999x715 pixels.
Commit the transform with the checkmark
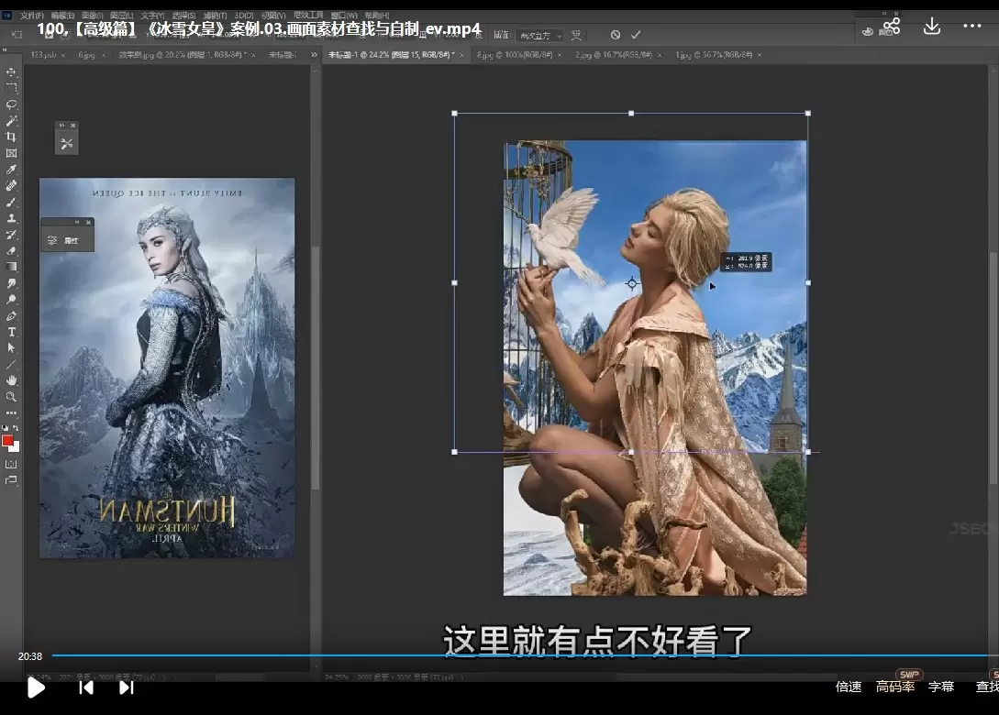point(636,35)
